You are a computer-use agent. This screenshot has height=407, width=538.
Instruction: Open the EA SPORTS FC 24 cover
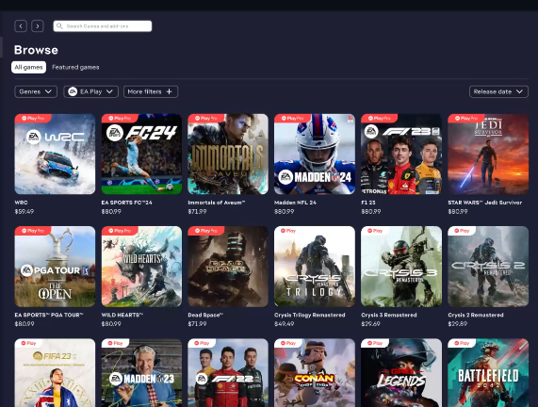[141, 155]
